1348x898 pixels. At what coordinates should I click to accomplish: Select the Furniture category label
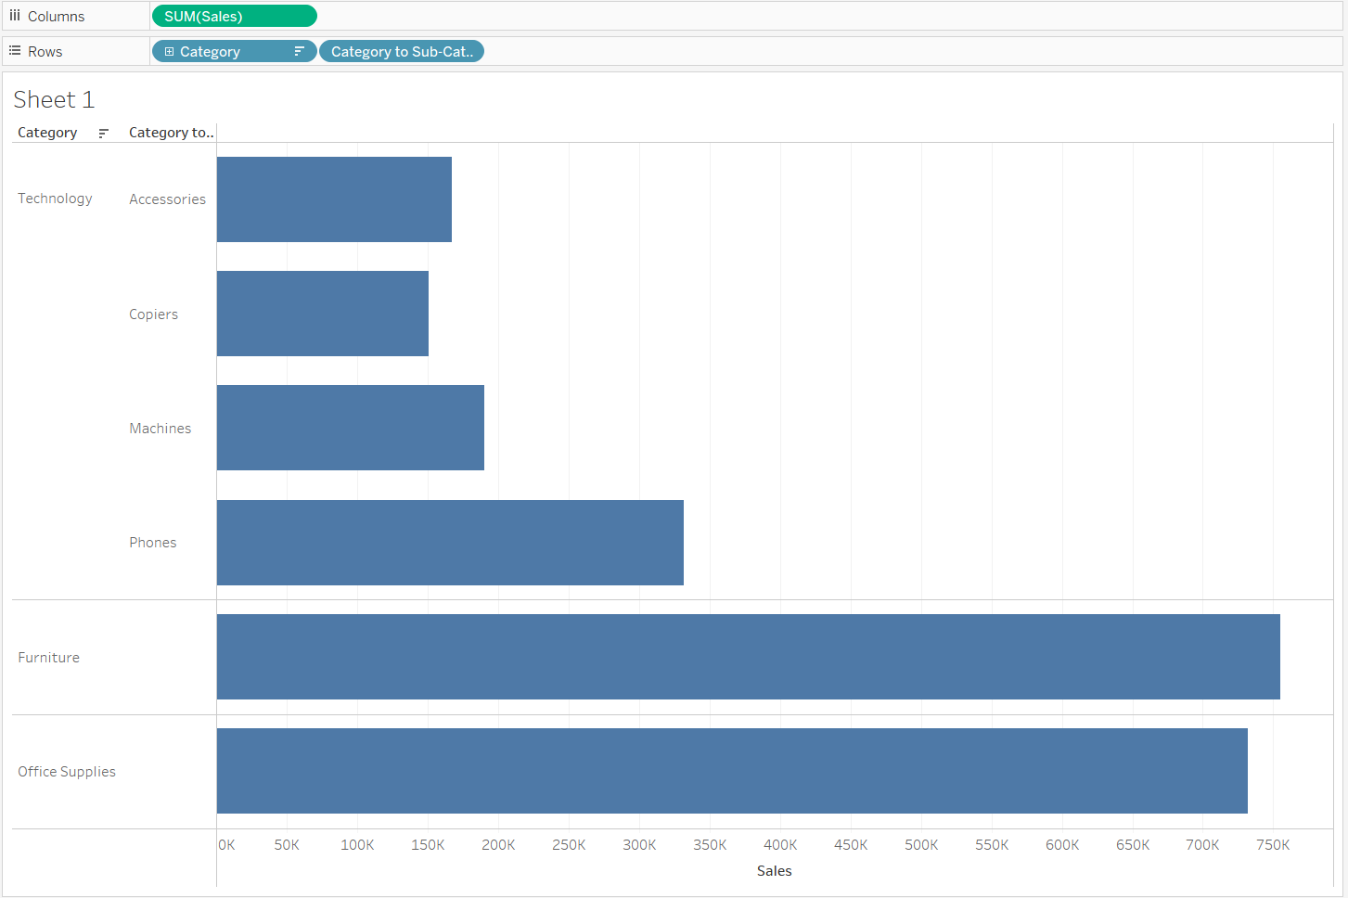coord(48,658)
